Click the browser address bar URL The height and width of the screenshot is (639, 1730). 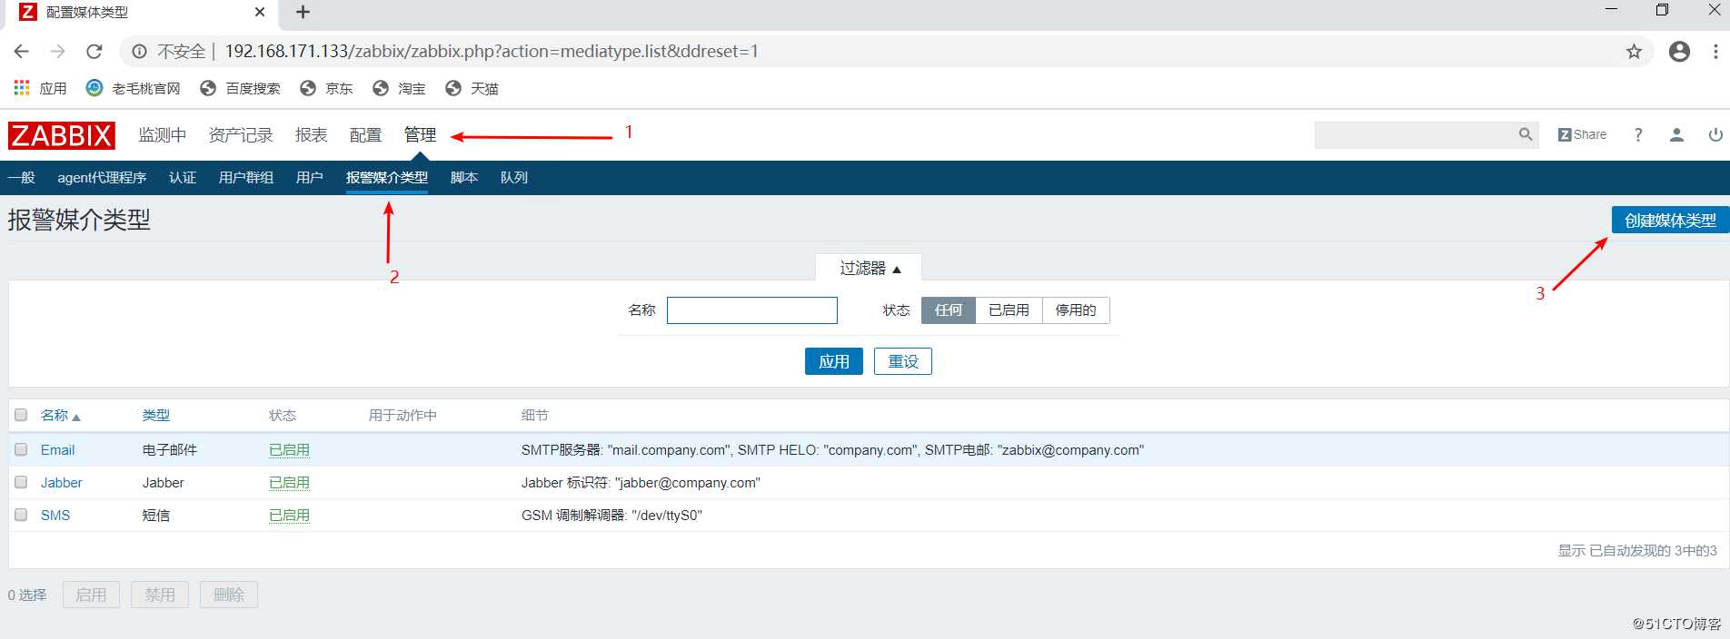492,52
